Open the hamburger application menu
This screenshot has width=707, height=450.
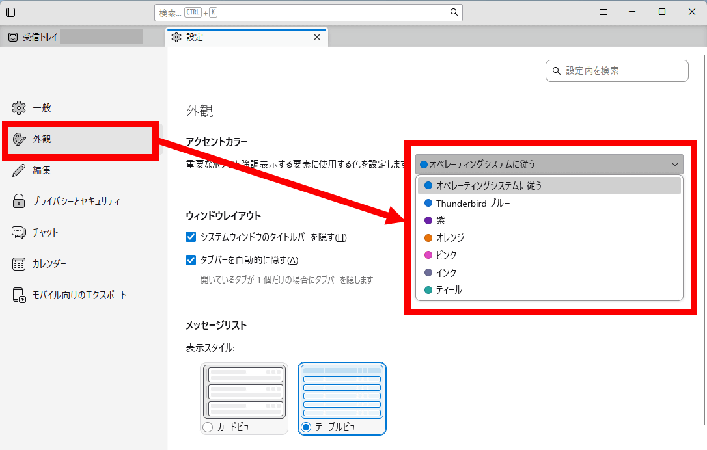tap(603, 12)
